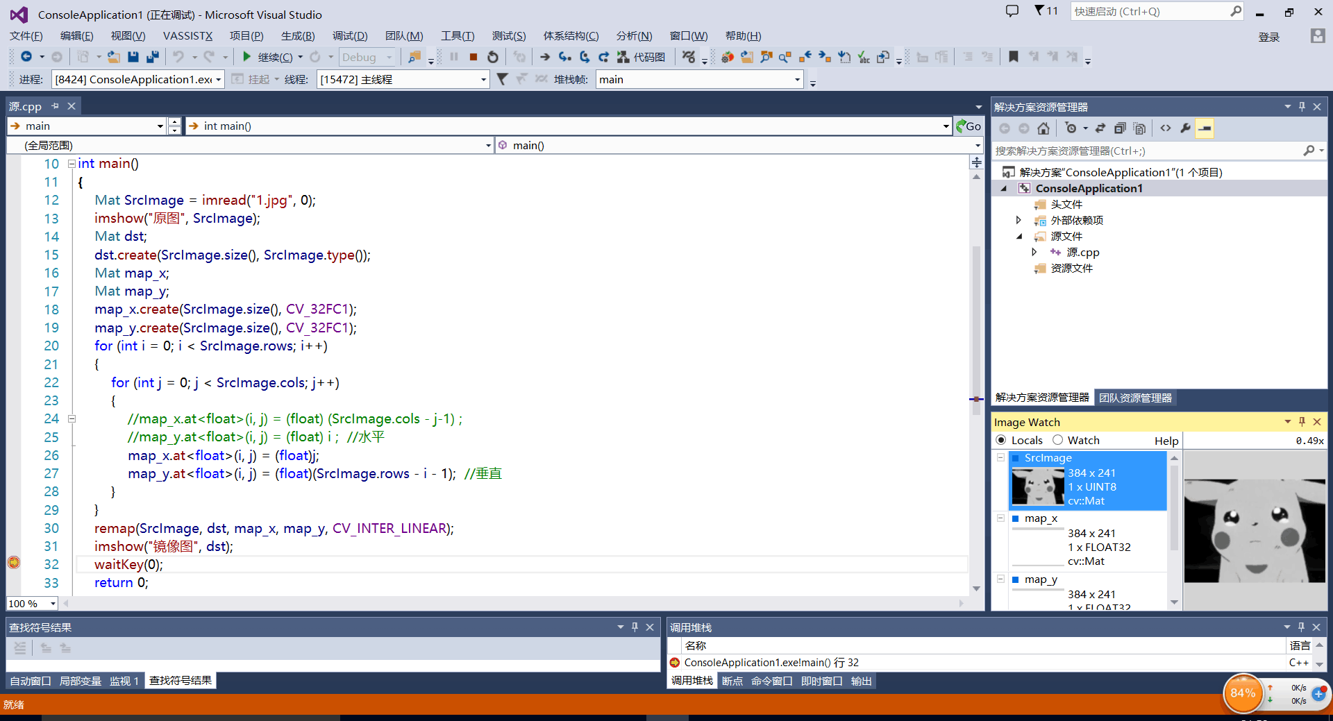Toggle auto-hide pin of Solution Explorer panel

(x=1302, y=106)
